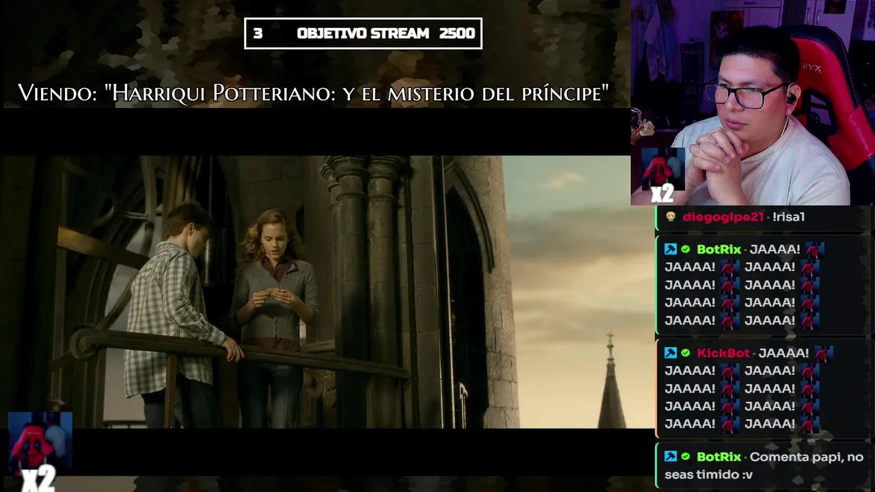
Task: Click the Deadpool x2 emote below the webcam
Action: [x=662, y=175]
